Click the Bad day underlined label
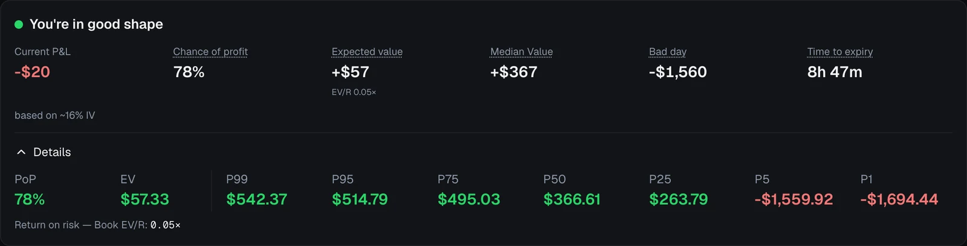This screenshot has height=246, width=967. pyautogui.click(x=667, y=52)
